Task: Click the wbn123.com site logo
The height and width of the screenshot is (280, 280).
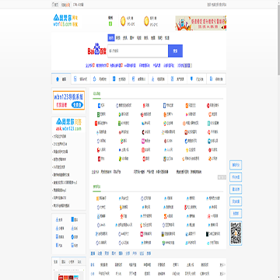Action: point(66,21)
